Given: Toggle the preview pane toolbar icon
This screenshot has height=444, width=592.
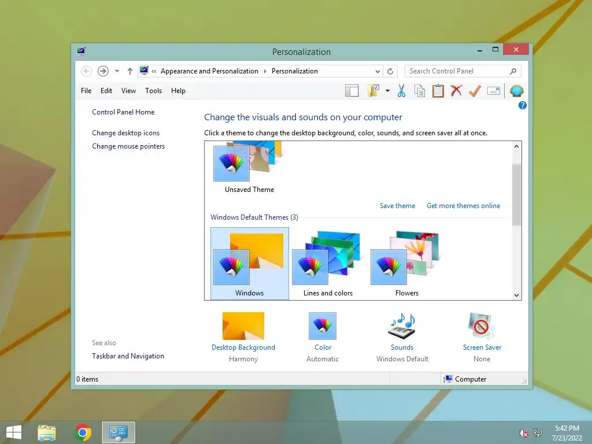Looking at the screenshot, I should pos(352,91).
